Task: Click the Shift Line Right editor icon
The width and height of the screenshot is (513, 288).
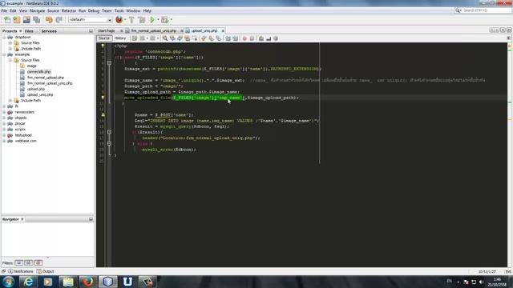Action: coord(235,38)
